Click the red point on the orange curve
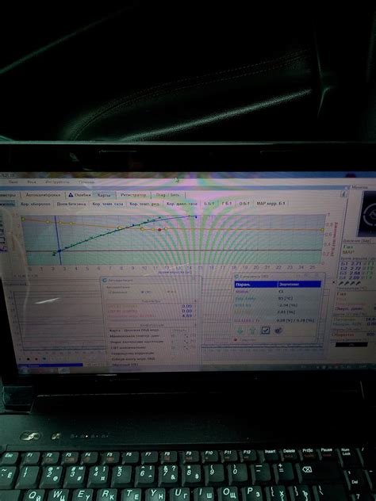376x501 pixels. 159,229
